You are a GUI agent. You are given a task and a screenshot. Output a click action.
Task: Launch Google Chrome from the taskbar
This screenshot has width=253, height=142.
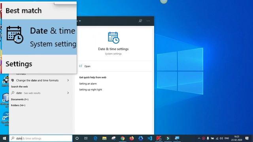click(x=123, y=138)
